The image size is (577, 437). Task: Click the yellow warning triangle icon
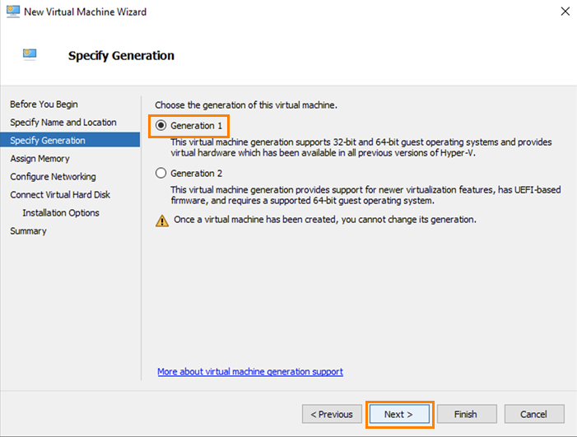click(x=162, y=220)
